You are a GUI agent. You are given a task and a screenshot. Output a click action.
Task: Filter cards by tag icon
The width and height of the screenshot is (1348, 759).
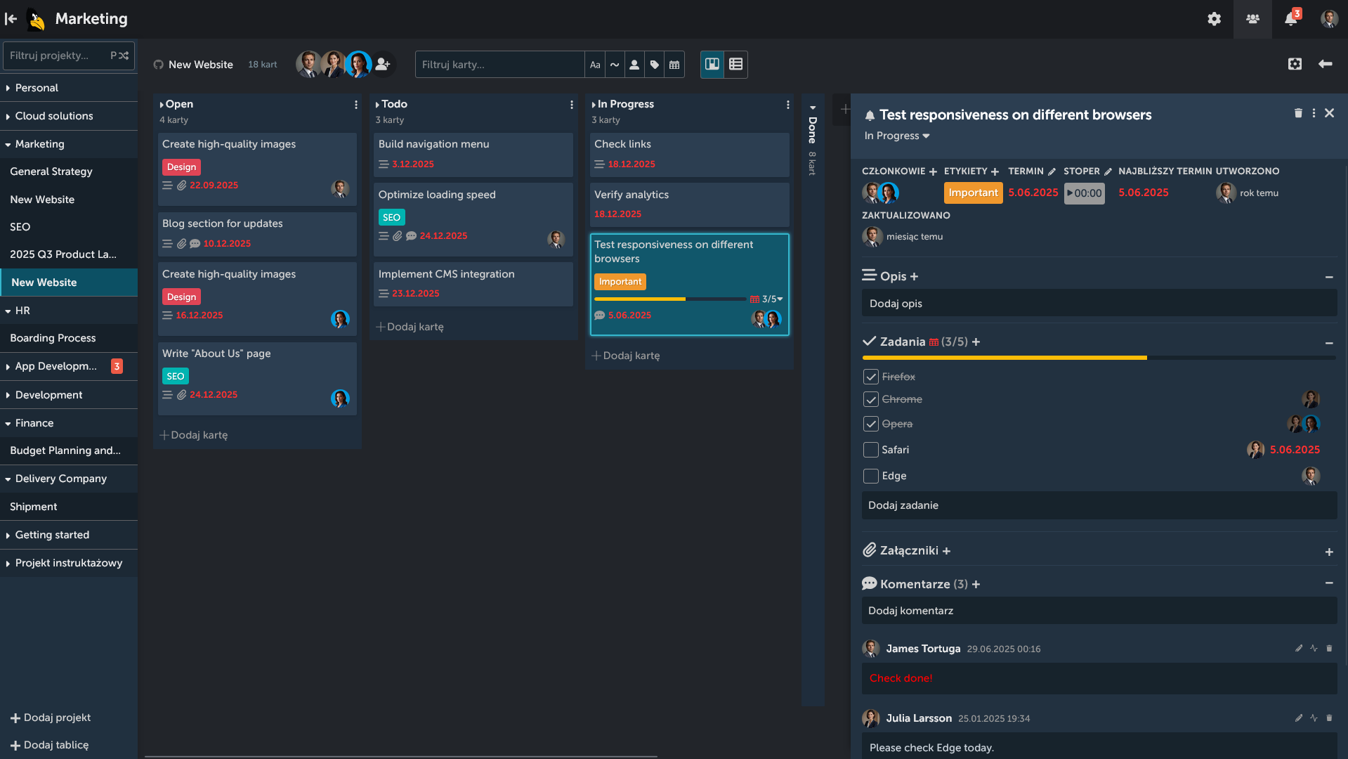click(x=654, y=65)
